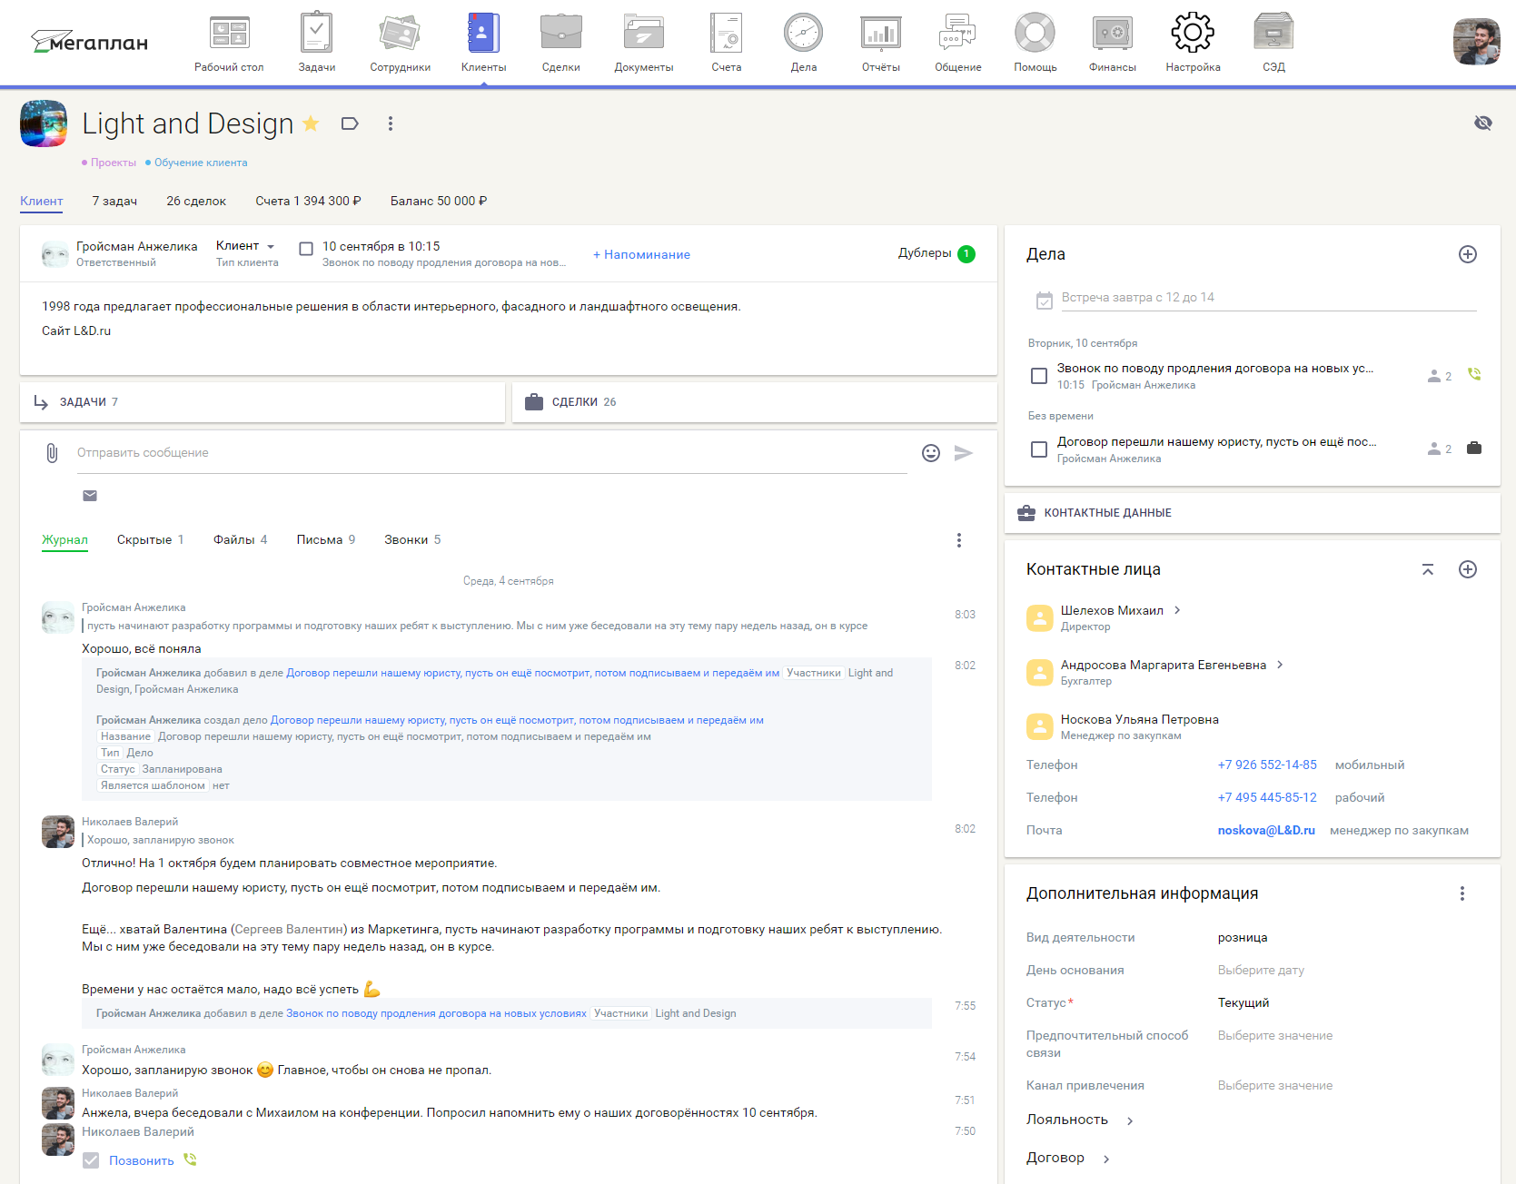Switch to the 26 сделок tab
1516x1184 pixels.
(x=196, y=201)
